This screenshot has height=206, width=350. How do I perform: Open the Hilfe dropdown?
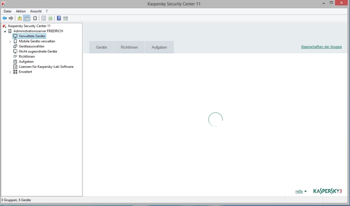pos(301,191)
